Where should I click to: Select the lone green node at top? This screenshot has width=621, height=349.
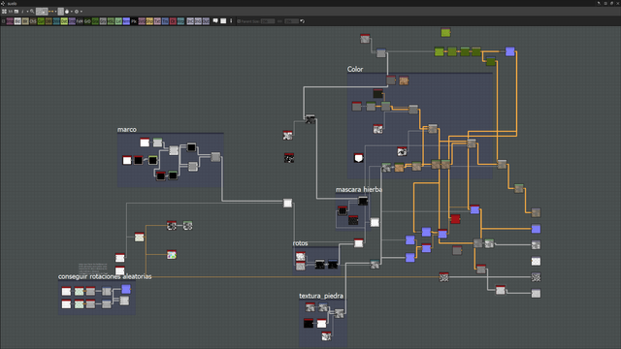point(445,32)
